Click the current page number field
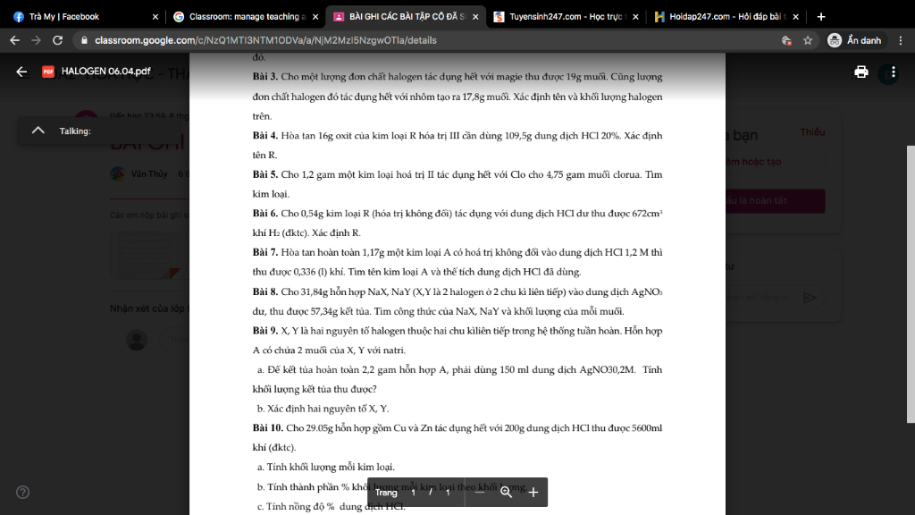 413,493
